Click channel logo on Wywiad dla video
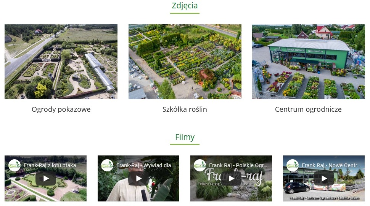Image resolution: width=370 pixels, height=206 pixels. 107,165
